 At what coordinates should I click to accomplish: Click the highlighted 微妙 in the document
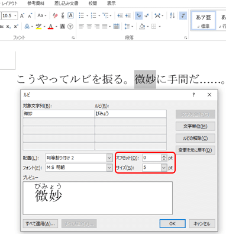click(145, 79)
